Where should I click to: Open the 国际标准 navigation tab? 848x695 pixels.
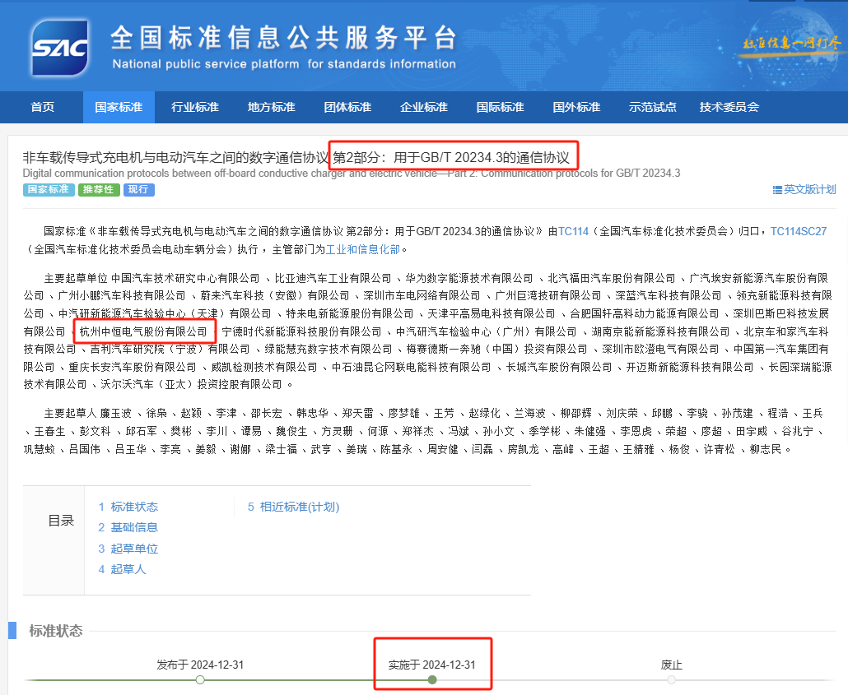500,107
